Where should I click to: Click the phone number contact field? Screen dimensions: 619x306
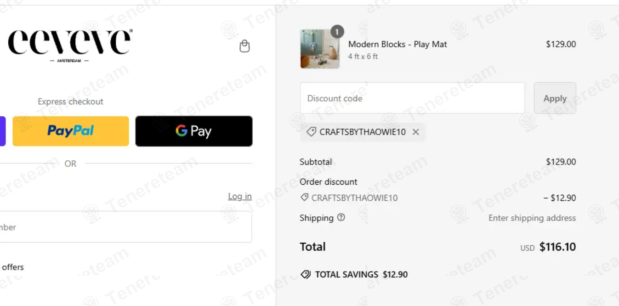tap(124, 227)
